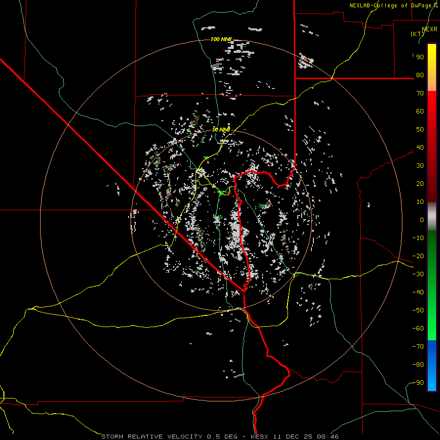
Task: Click the -70 value on velocity scale
Action: tap(418, 347)
